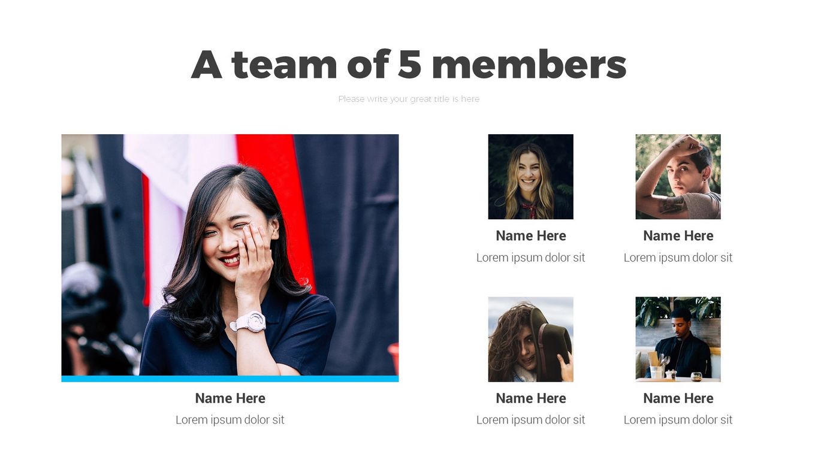Click the 'A team of 5 members' title

click(409, 65)
